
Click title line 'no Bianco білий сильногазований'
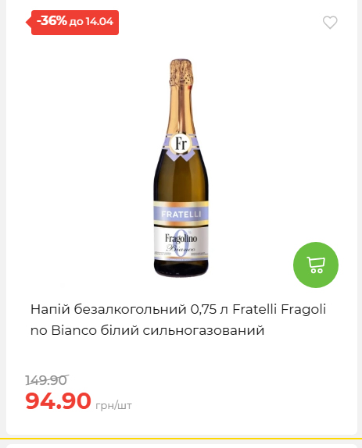[x=147, y=331]
